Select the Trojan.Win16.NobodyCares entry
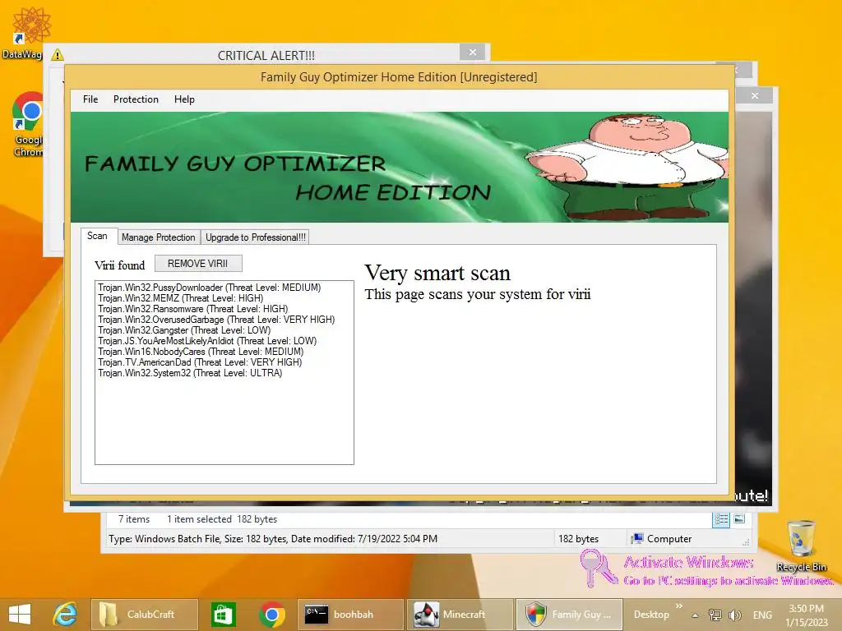The width and height of the screenshot is (842, 631). click(201, 352)
